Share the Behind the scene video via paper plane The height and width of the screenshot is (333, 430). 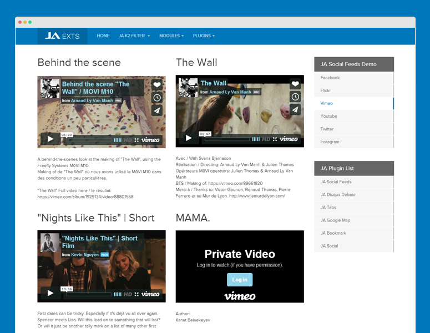[157, 110]
